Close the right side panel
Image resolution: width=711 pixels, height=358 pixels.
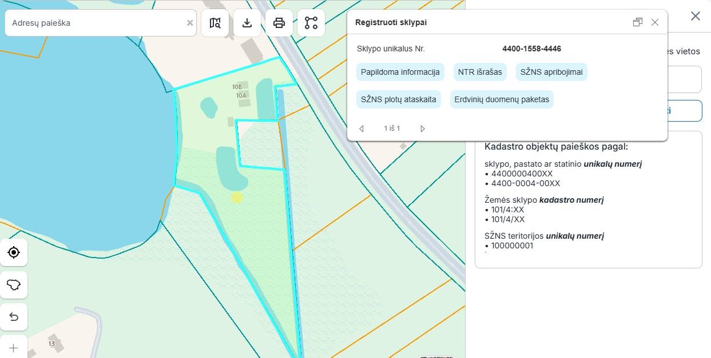(x=696, y=16)
